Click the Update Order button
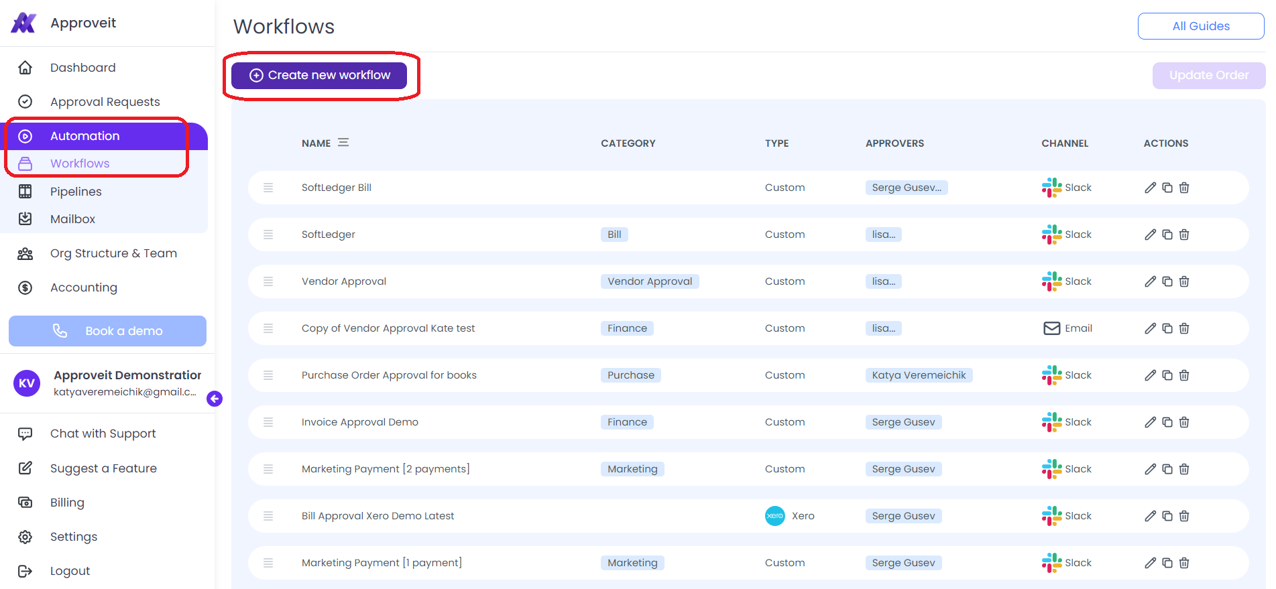This screenshot has height=589, width=1276. tap(1209, 76)
